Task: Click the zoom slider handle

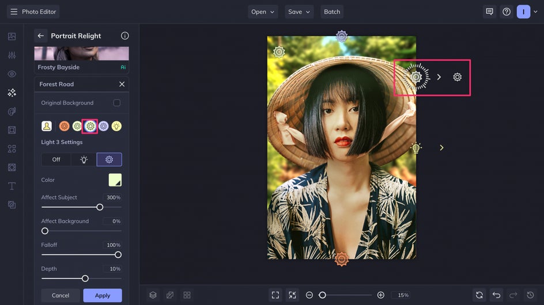Action: pyautogui.click(x=322, y=295)
